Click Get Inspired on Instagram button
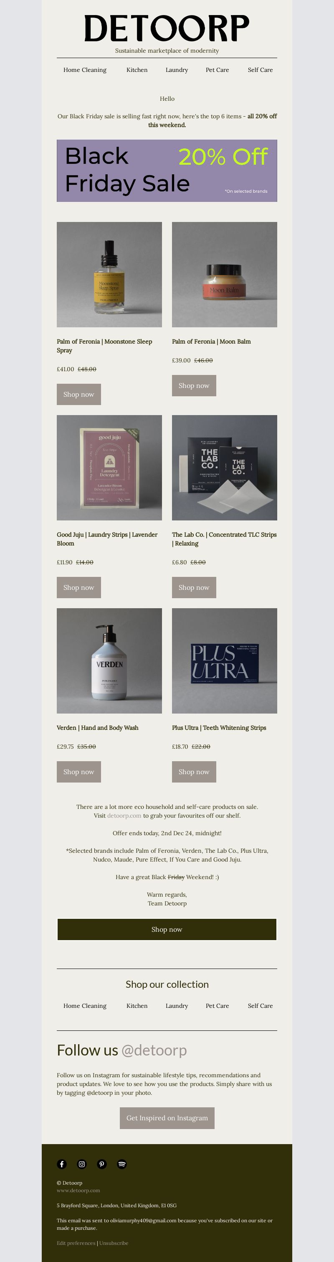Image resolution: width=334 pixels, height=1262 pixels. tap(167, 1118)
